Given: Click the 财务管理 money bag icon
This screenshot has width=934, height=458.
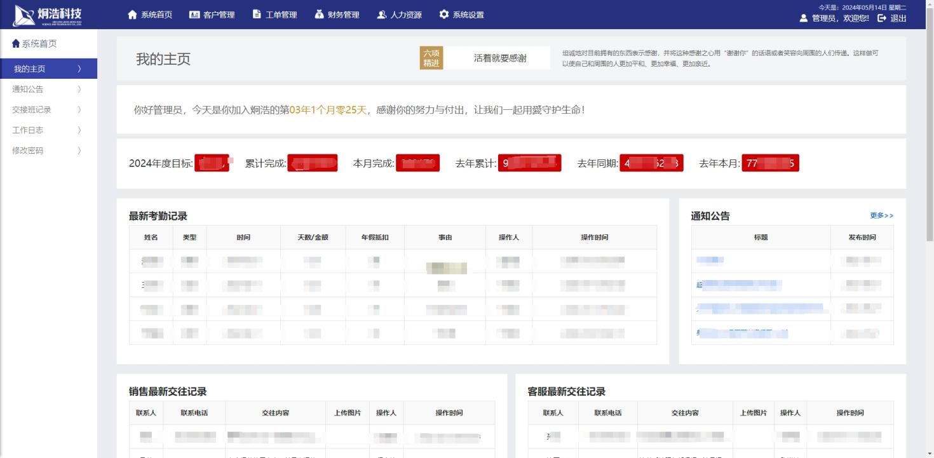Looking at the screenshot, I should 319,15.
